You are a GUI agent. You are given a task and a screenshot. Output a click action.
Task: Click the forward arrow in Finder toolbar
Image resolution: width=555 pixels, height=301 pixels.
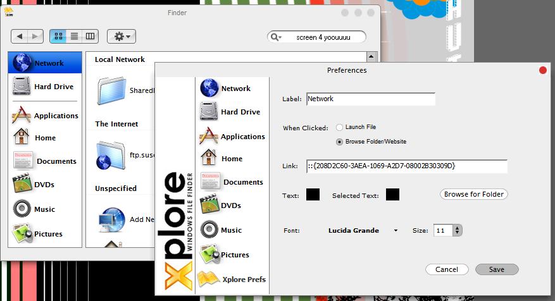click(x=35, y=36)
